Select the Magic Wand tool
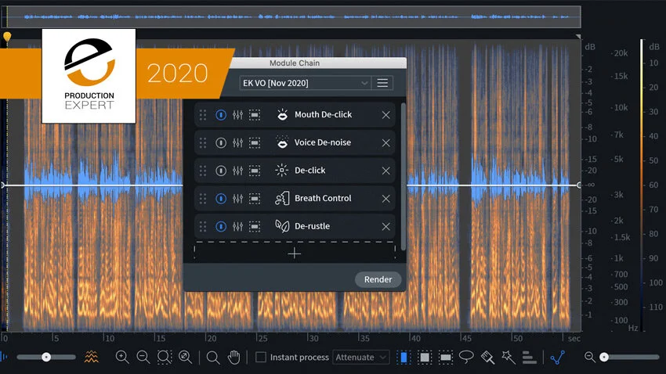This screenshot has width=666, height=374. (x=508, y=357)
